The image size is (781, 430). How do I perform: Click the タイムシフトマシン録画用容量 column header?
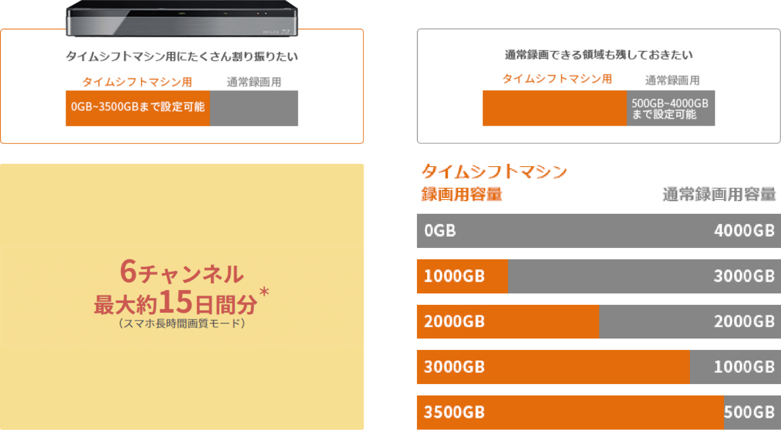[x=494, y=182]
